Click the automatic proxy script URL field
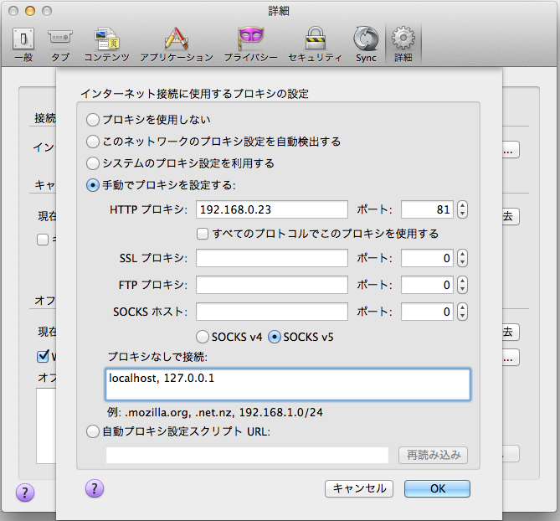560x521 pixels. click(247, 455)
